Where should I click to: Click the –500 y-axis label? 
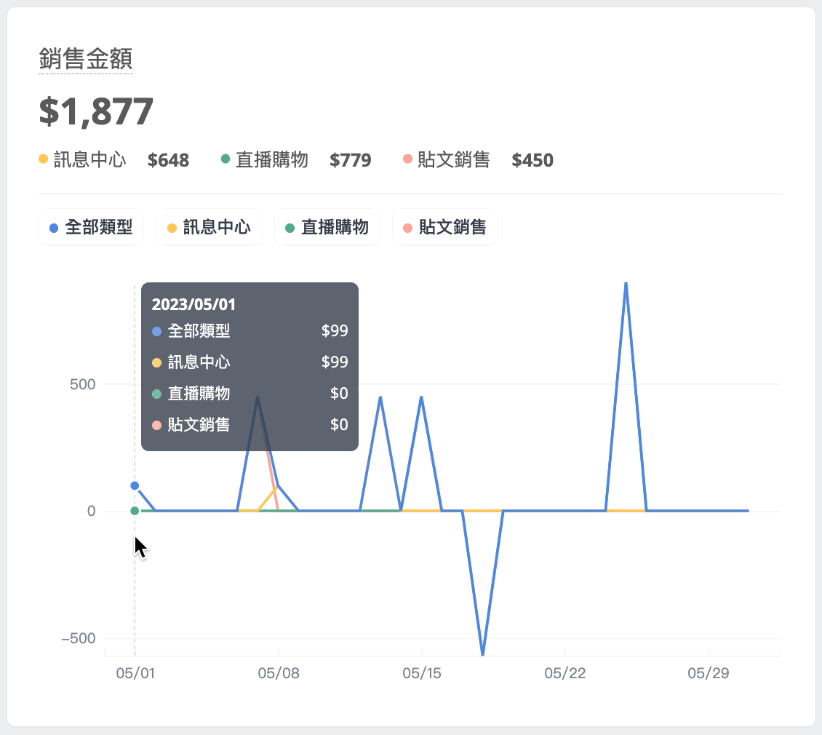pos(79,638)
